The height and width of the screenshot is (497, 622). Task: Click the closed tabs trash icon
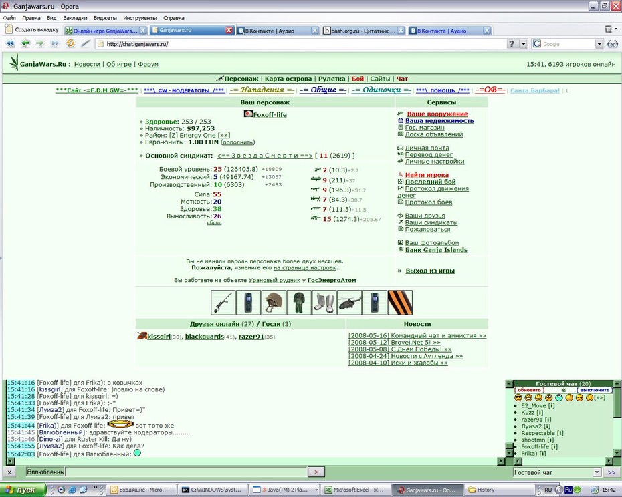(x=608, y=29)
